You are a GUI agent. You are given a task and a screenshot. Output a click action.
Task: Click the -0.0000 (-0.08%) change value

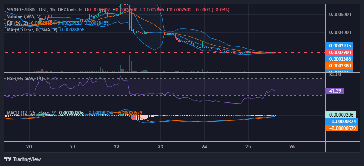point(212,10)
